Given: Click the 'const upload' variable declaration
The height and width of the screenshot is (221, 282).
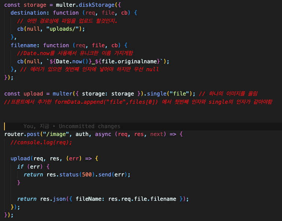Looking at the screenshot, I should click(x=24, y=94).
